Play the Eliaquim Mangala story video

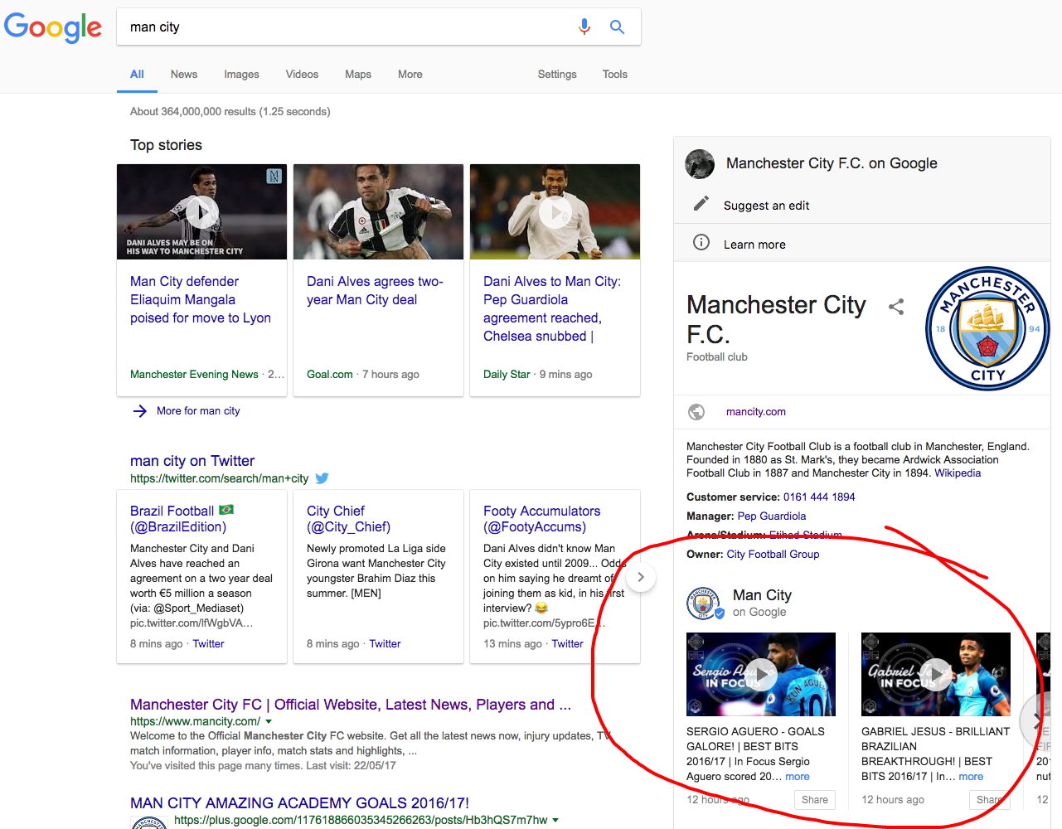click(x=201, y=212)
